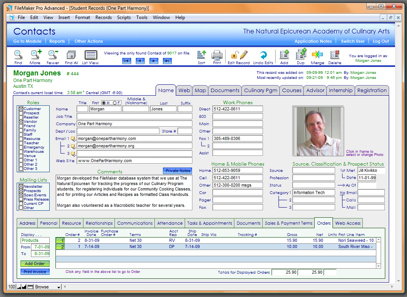Toggle the Customer role checkbox
The width and height of the screenshot is (407, 297).
(x=21, y=109)
